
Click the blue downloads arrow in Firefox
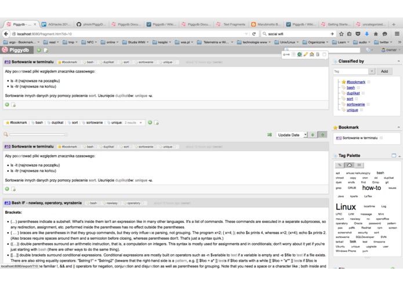tap(367, 34)
